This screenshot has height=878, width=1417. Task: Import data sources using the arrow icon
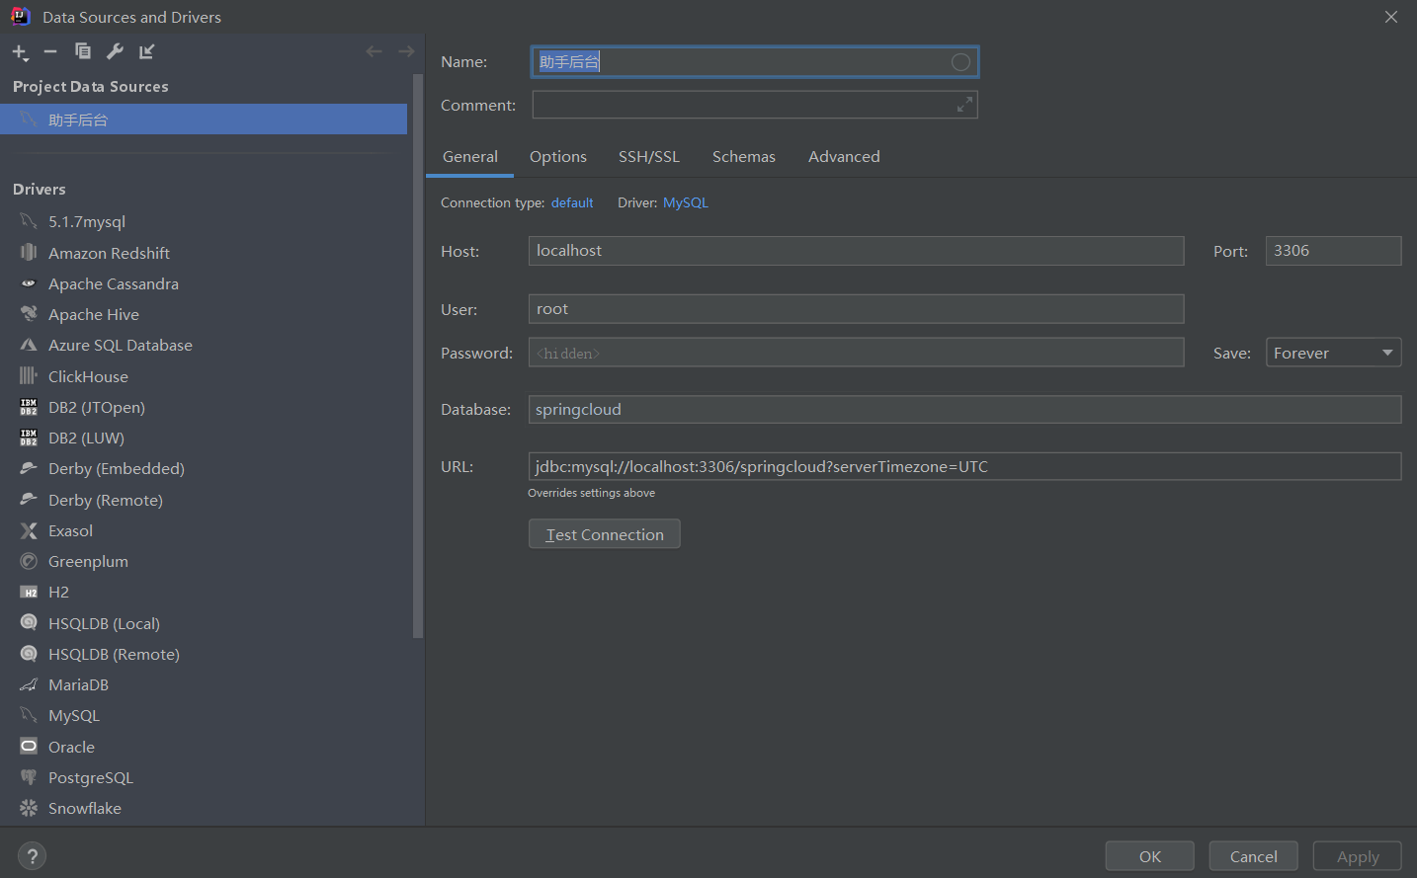[x=146, y=50]
